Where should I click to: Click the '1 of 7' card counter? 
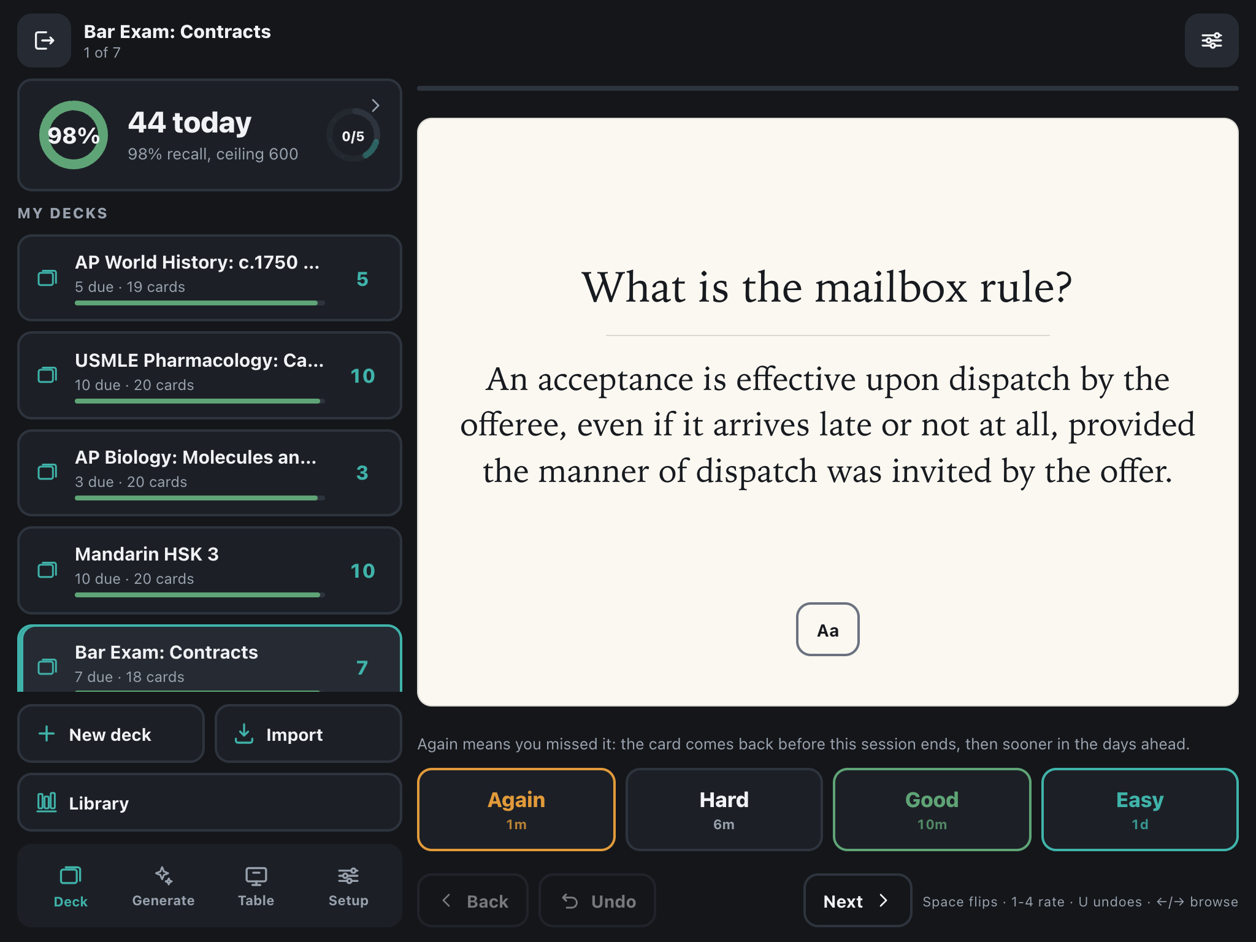pos(102,53)
